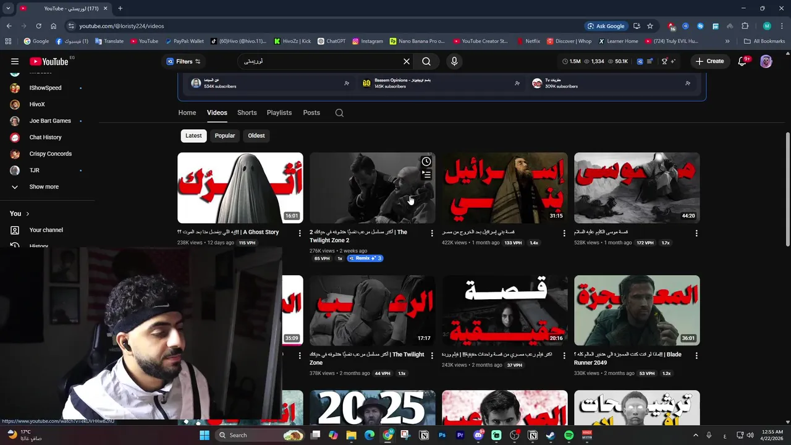Open the Blade Runner 2049 video thumbnail
This screenshot has width=791, height=445.
(637, 310)
